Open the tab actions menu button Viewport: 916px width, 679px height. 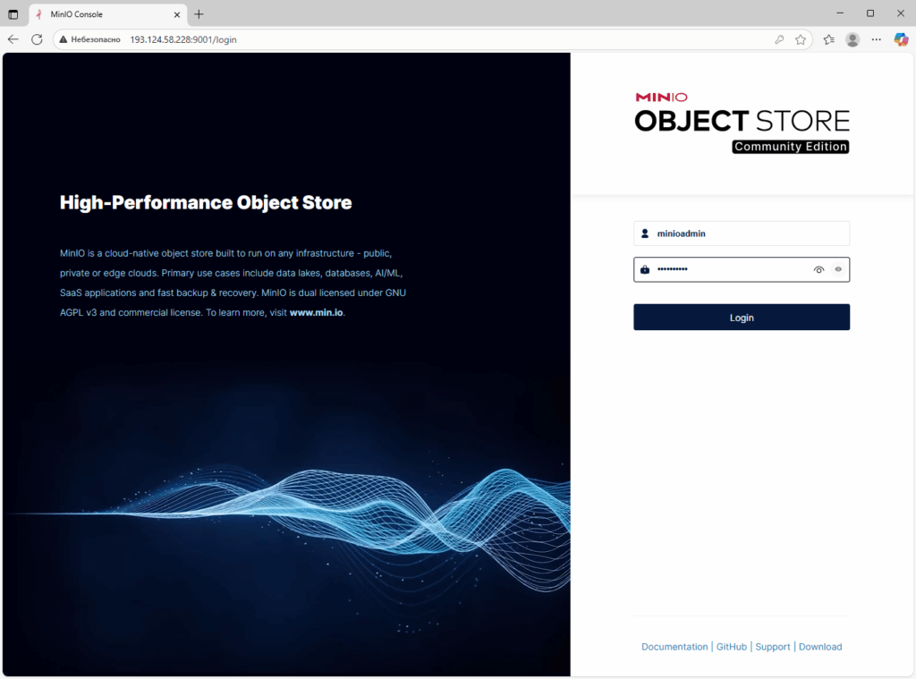(13, 14)
